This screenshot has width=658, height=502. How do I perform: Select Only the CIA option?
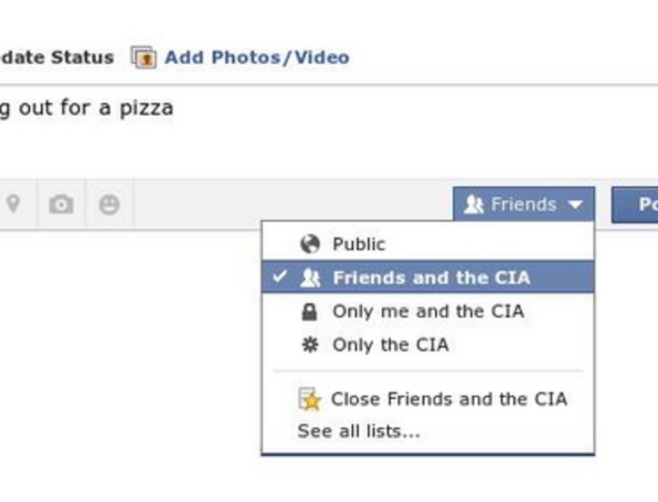point(390,345)
